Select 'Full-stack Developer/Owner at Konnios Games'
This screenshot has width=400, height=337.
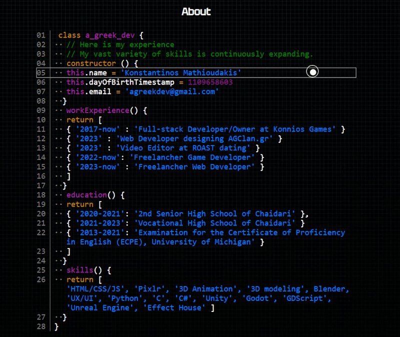coord(234,129)
